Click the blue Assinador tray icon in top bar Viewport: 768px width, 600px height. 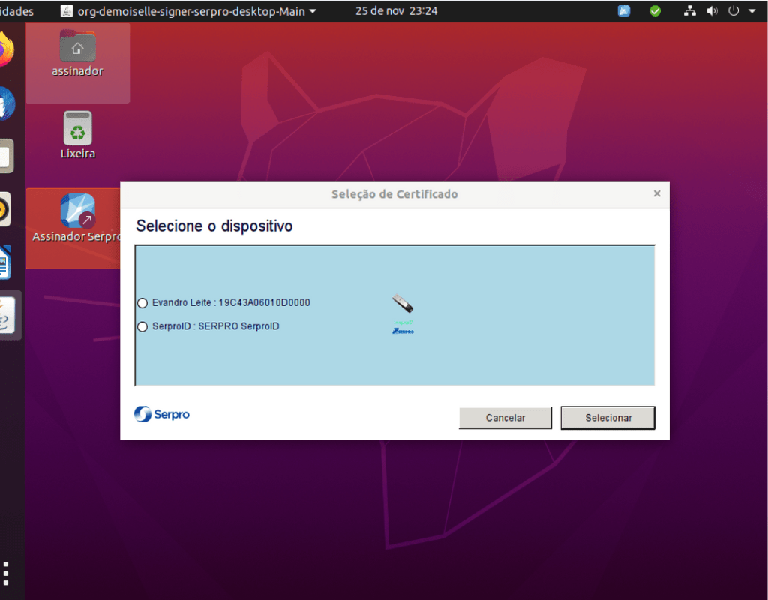coord(624,10)
